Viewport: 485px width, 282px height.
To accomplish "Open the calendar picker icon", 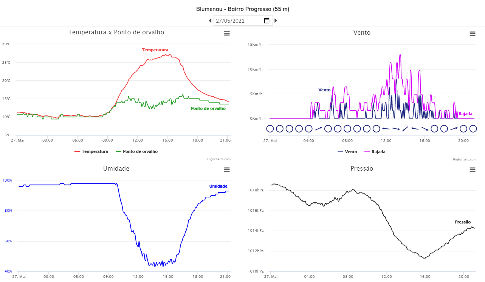I will click(267, 20).
